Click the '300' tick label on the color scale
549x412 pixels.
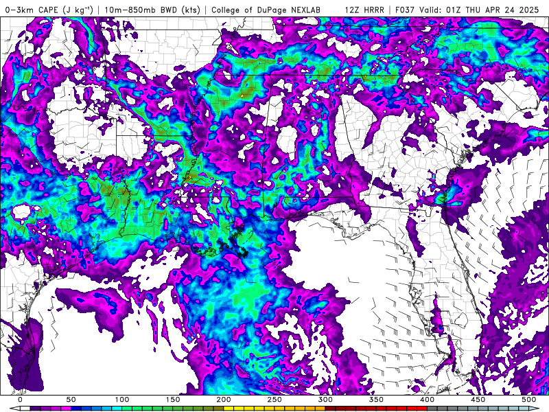325,400
